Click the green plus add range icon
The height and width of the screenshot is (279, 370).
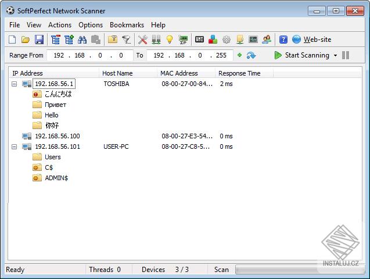(x=239, y=55)
